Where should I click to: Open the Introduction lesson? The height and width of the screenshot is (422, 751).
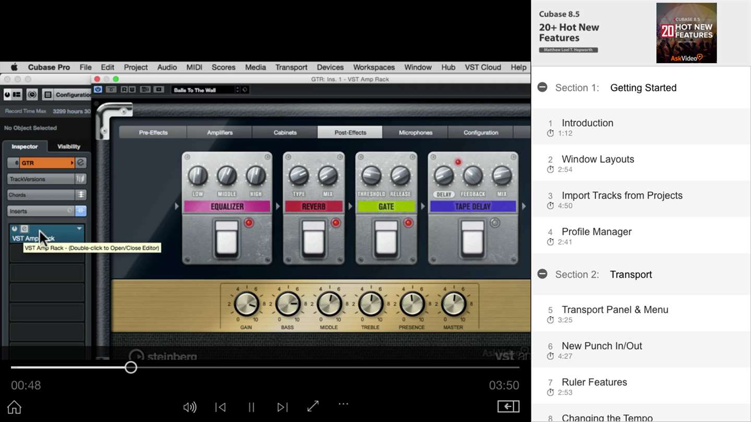[641, 127]
